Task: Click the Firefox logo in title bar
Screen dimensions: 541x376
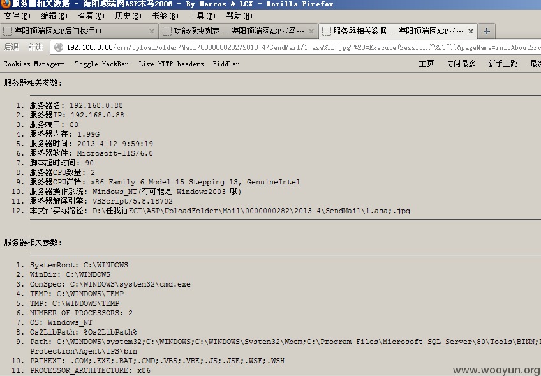Action: click(5, 4)
